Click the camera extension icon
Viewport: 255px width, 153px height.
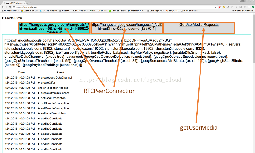[x=228, y=7]
